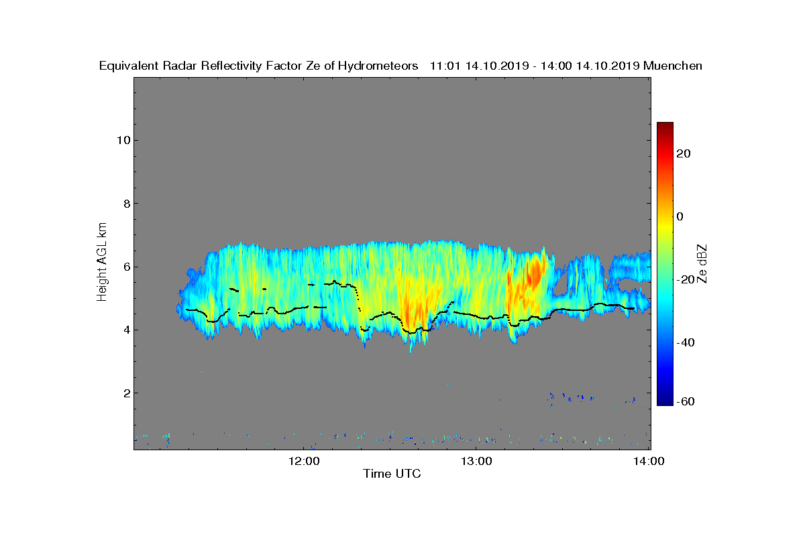Click the height tick label 8

pyautogui.click(x=125, y=203)
